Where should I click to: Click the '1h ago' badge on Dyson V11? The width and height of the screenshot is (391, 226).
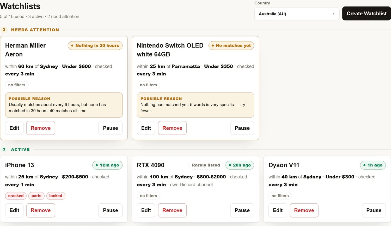(x=373, y=165)
